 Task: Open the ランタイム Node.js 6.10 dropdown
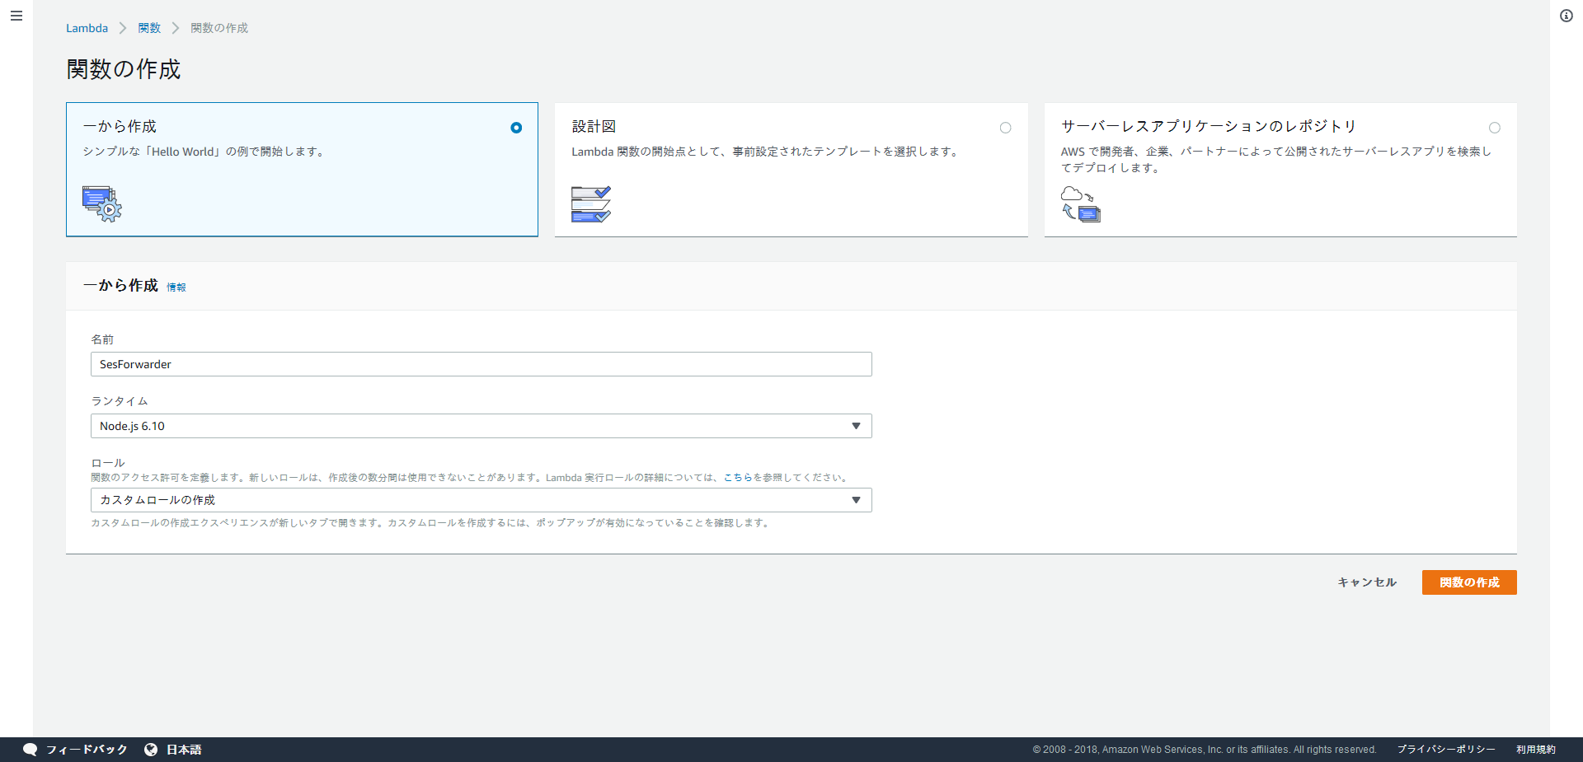pyautogui.click(x=481, y=426)
